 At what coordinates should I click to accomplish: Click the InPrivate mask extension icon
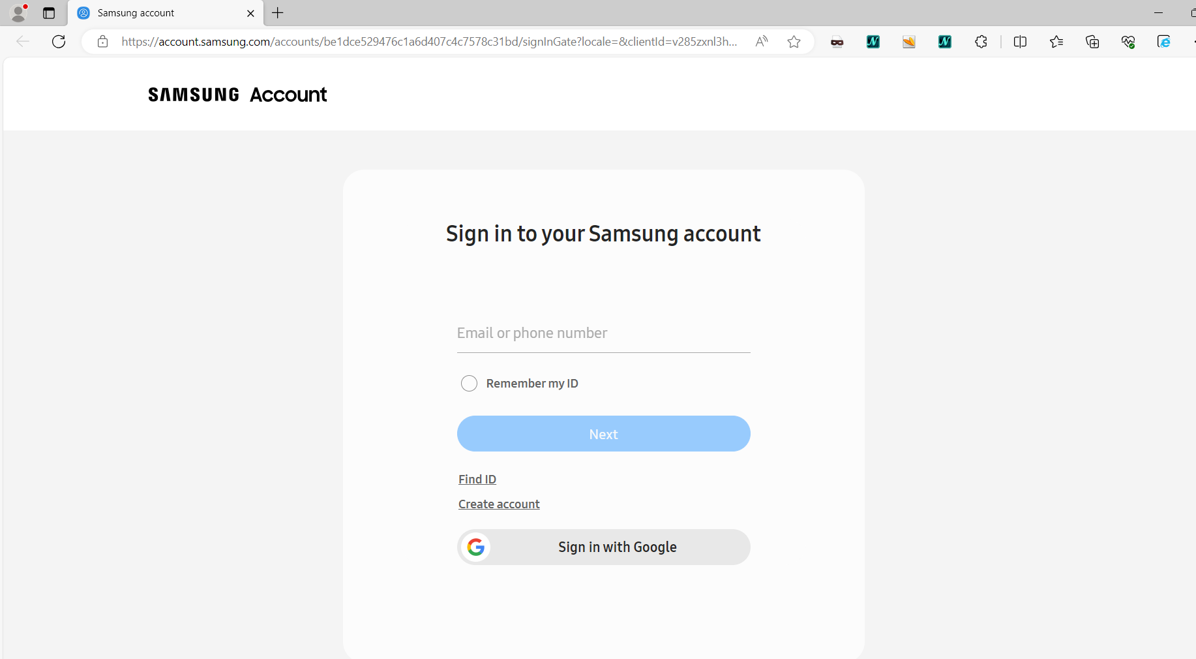(837, 41)
